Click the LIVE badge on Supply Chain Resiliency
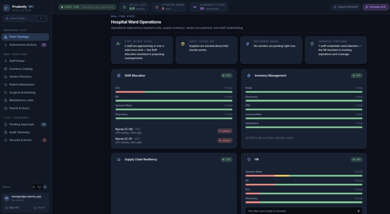The image size is (390, 214). [x=226, y=159]
